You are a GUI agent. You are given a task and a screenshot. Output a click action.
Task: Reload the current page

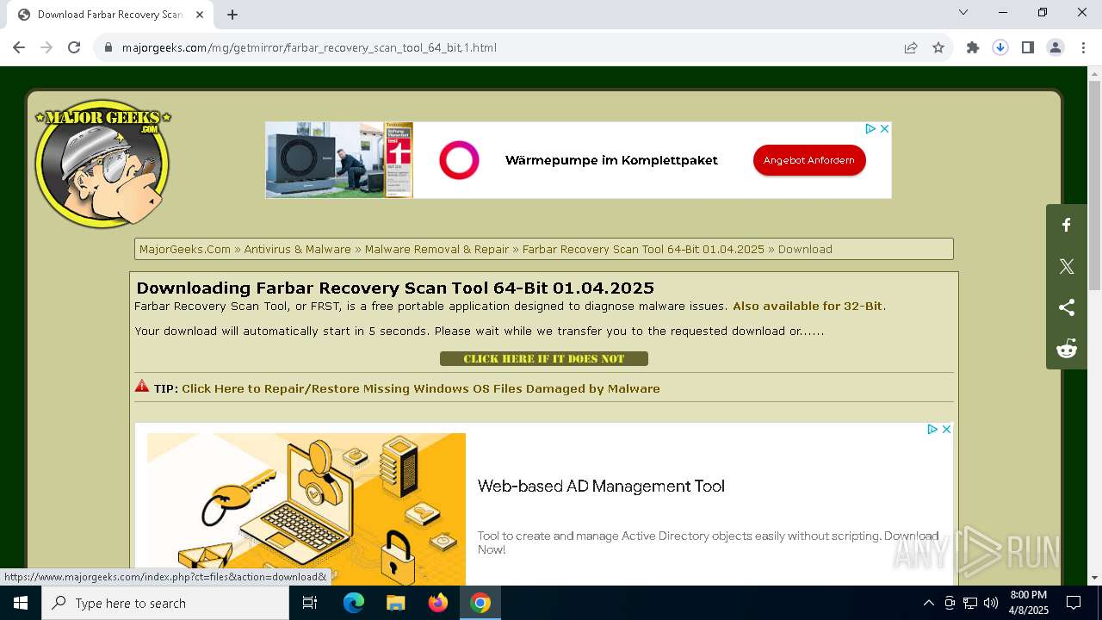coord(74,47)
